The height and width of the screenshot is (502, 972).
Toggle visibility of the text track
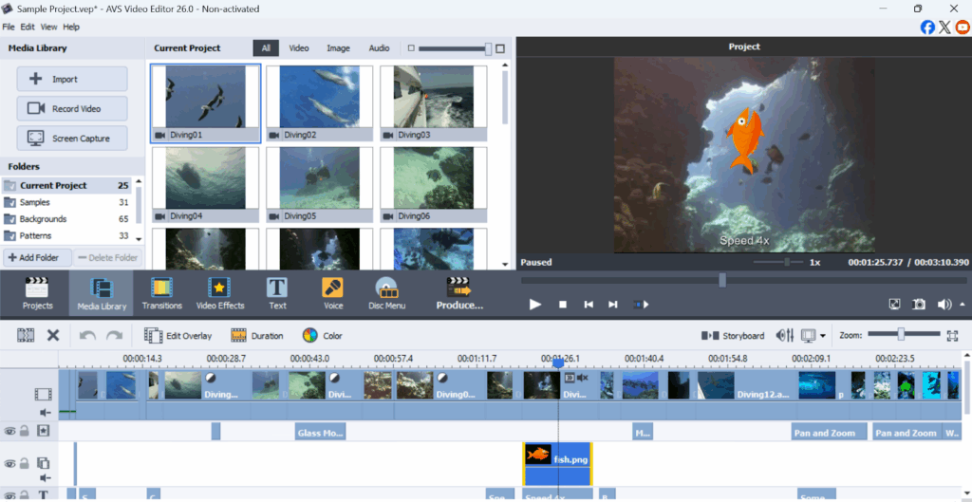click(x=9, y=495)
